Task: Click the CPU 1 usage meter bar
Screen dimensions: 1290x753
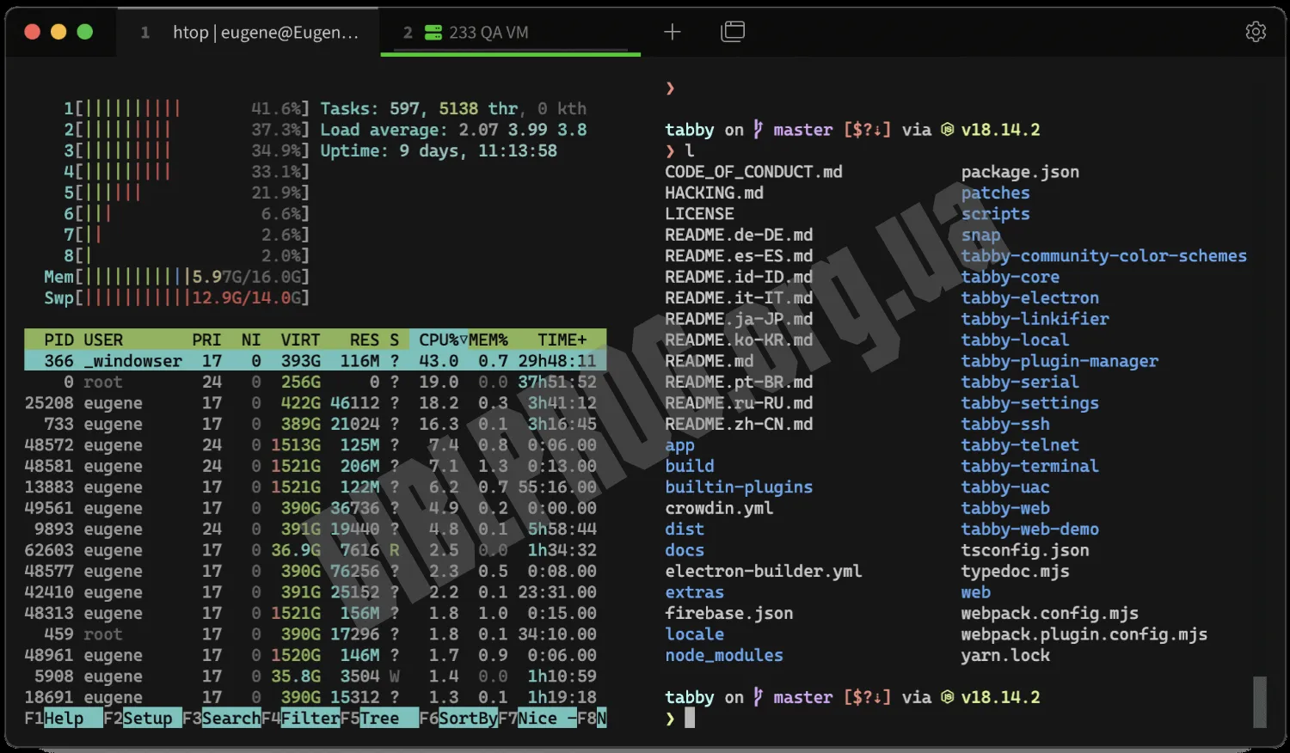Action: pyautogui.click(x=187, y=108)
